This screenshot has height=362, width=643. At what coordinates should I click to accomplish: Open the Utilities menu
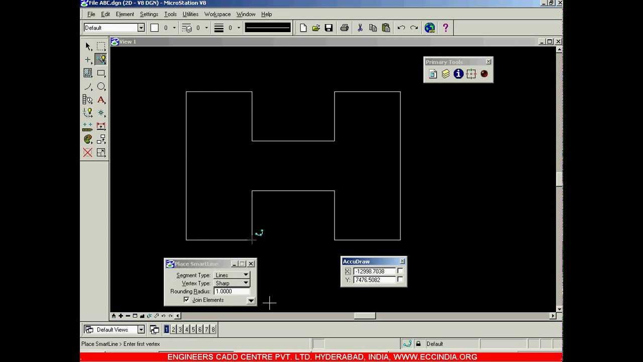pos(190,14)
